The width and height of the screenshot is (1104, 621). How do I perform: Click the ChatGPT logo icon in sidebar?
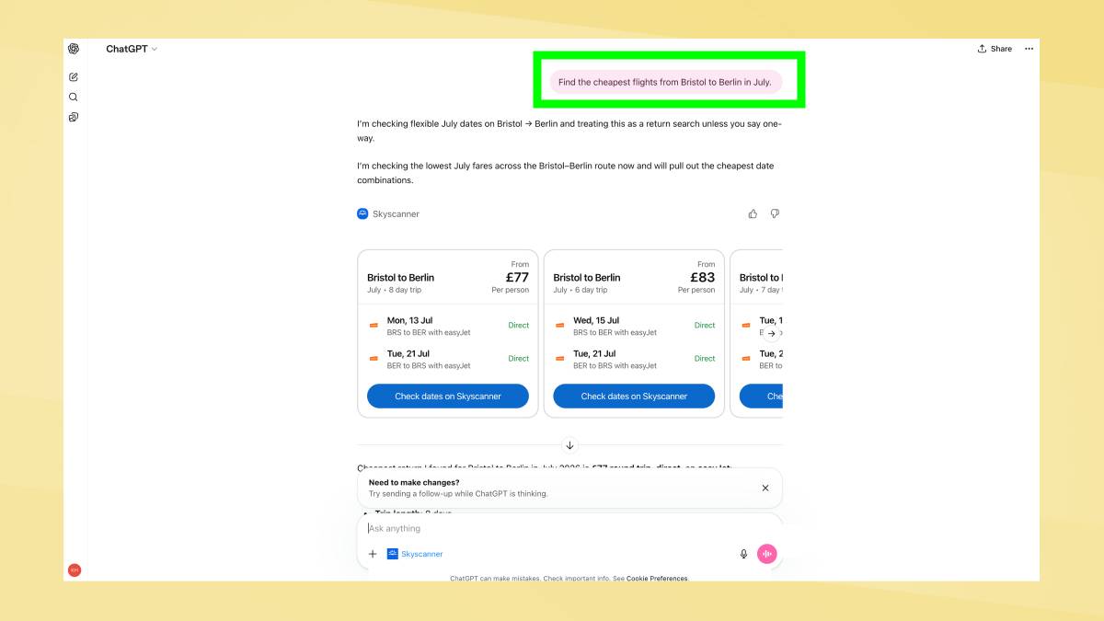[x=74, y=49]
